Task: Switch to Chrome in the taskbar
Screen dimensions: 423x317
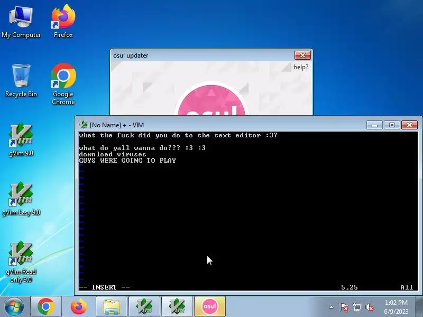Action: pos(46,306)
